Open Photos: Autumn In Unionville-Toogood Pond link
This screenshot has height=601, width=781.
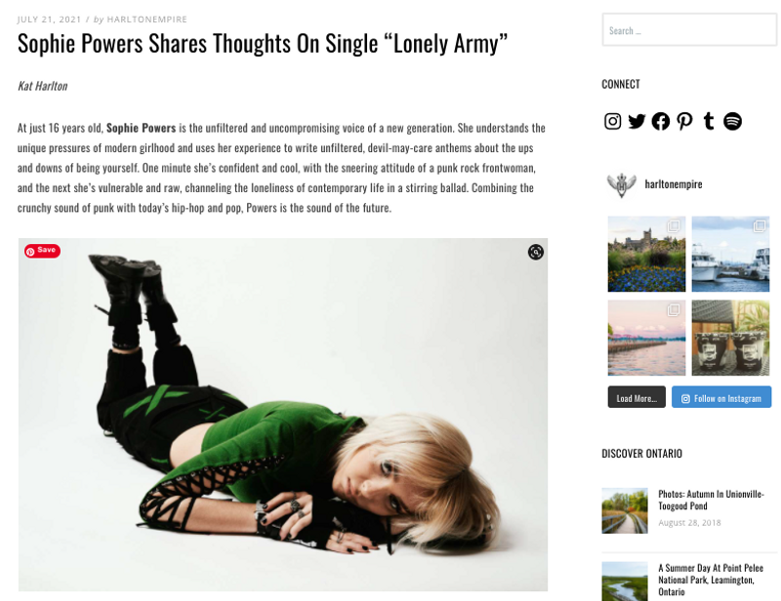pos(711,500)
